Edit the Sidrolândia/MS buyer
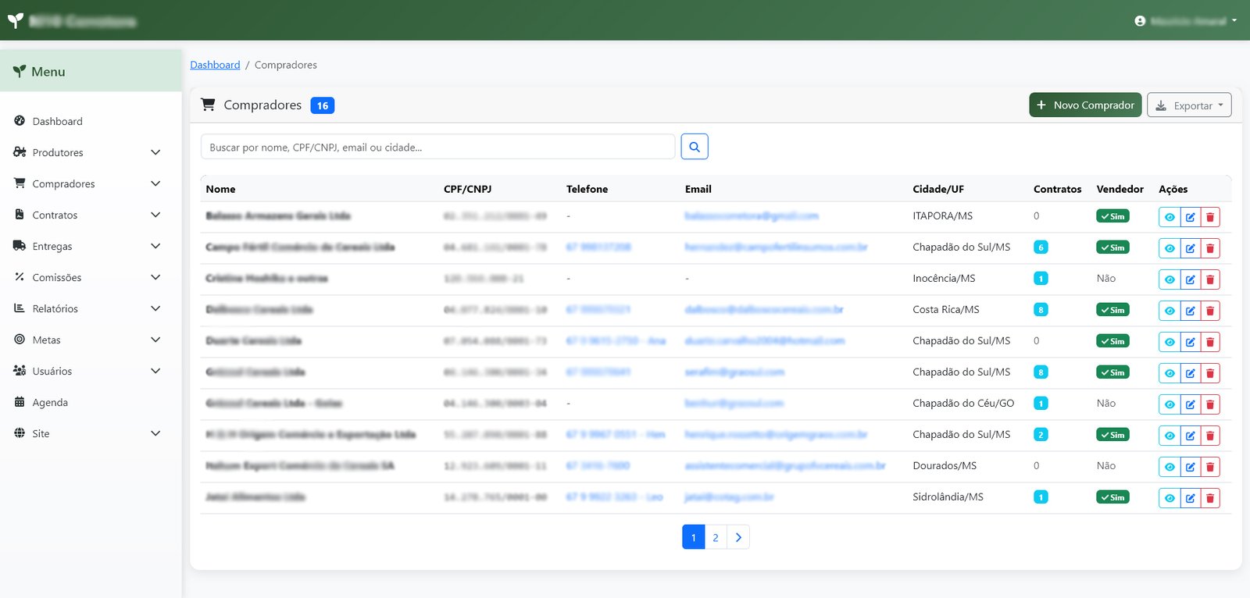The width and height of the screenshot is (1250, 598). pyautogui.click(x=1190, y=498)
